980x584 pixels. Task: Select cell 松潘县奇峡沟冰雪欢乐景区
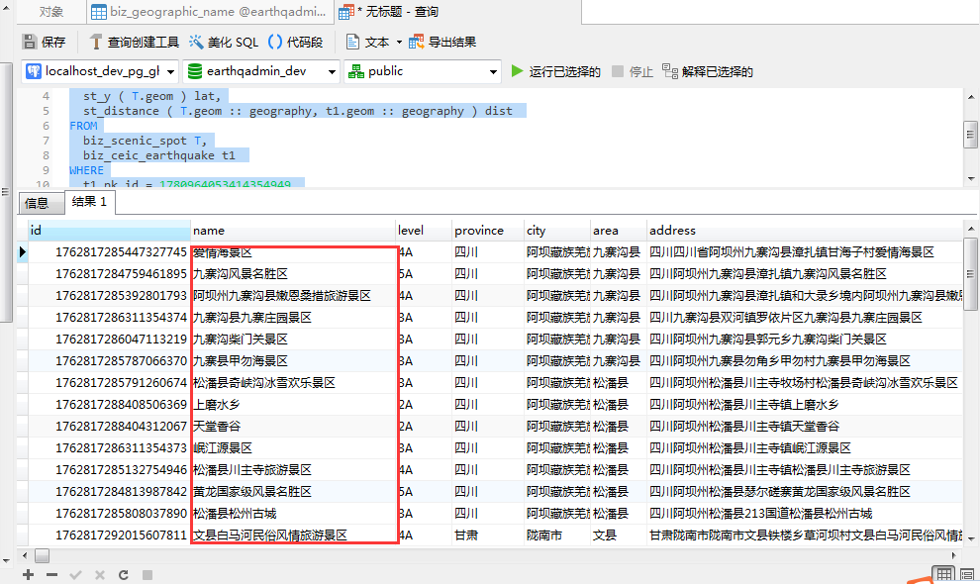tap(293, 383)
